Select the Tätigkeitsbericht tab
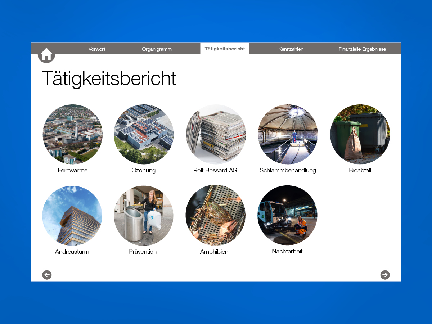The width and height of the screenshot is (432, 324). point(225,49)
